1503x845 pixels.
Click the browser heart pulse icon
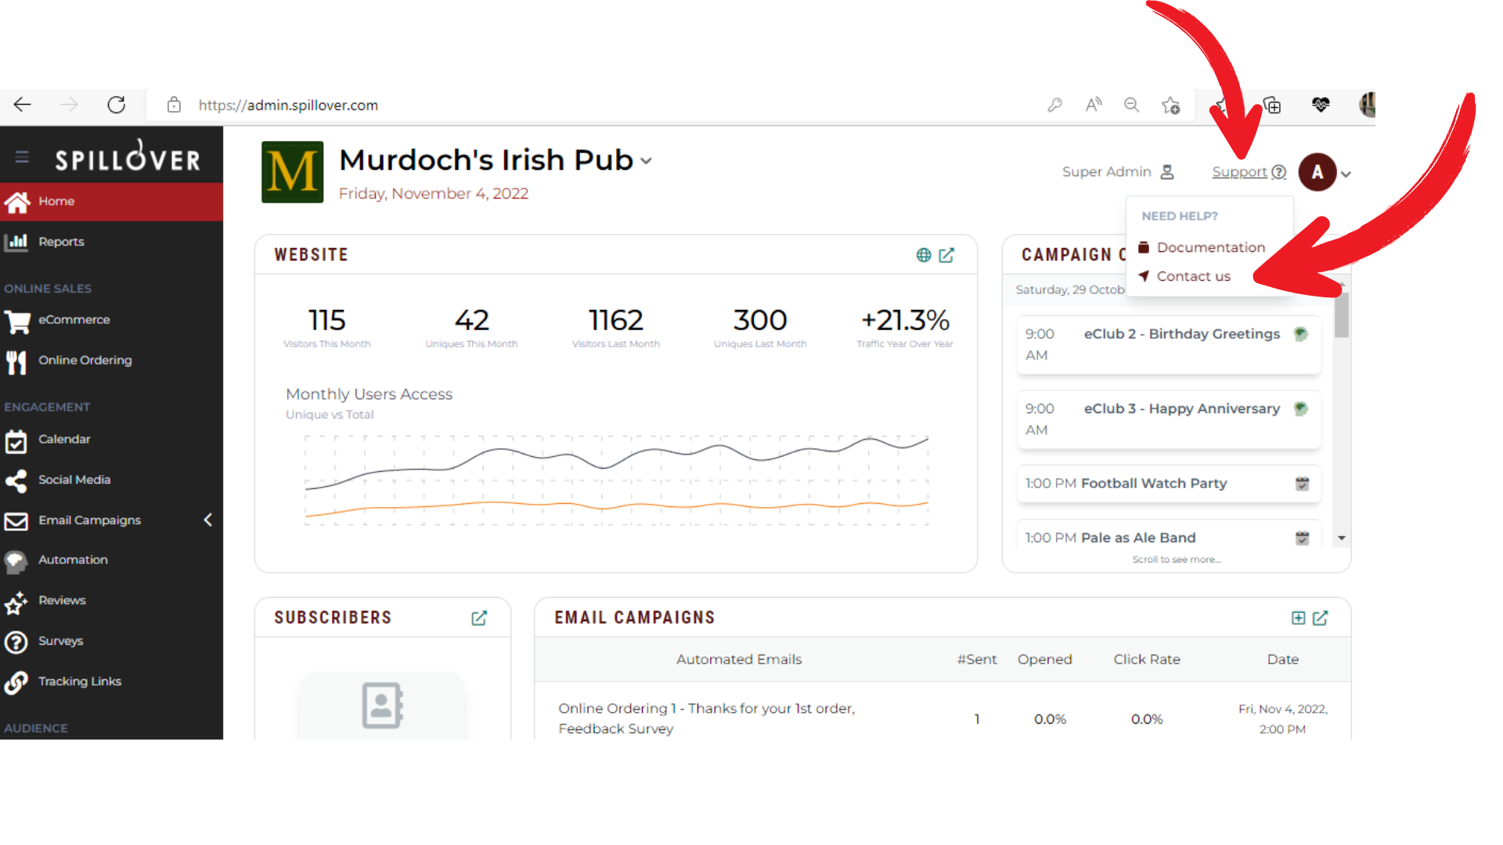click(1321, 105)
